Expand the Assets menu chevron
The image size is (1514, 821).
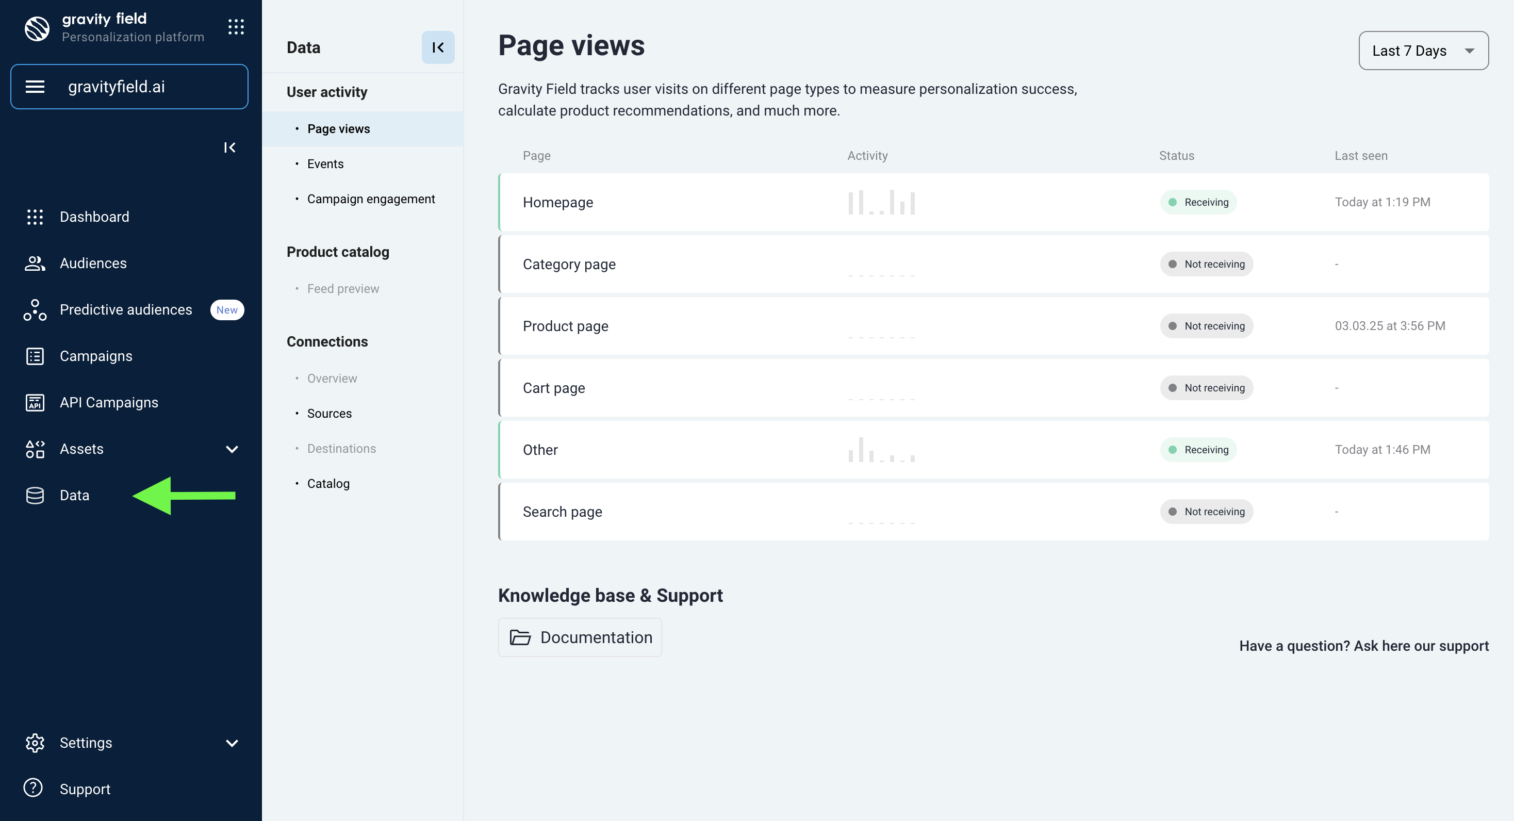pos(232,449)
